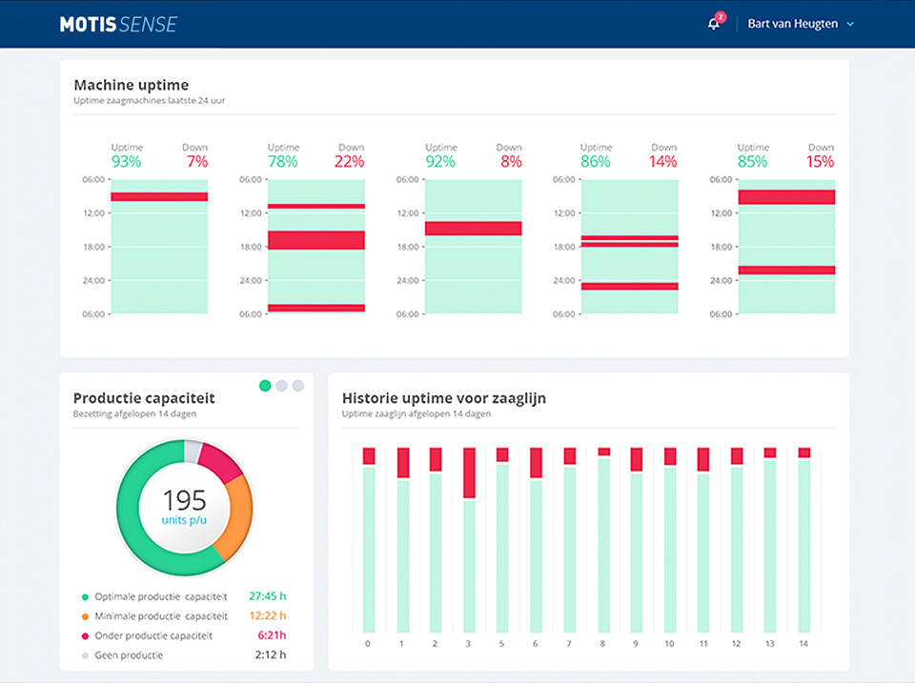Screen dimensions: 915x683
Task: Click the 22% Down value
Action: (x=349, y=162)
